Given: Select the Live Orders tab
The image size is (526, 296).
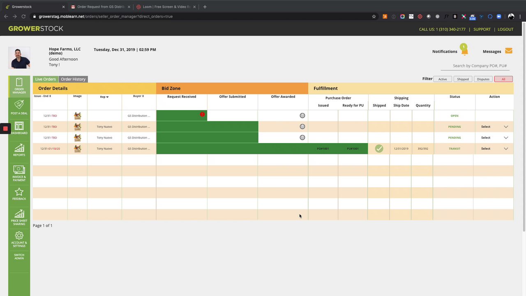Looking at the screenshot, I should coord(45,79).
